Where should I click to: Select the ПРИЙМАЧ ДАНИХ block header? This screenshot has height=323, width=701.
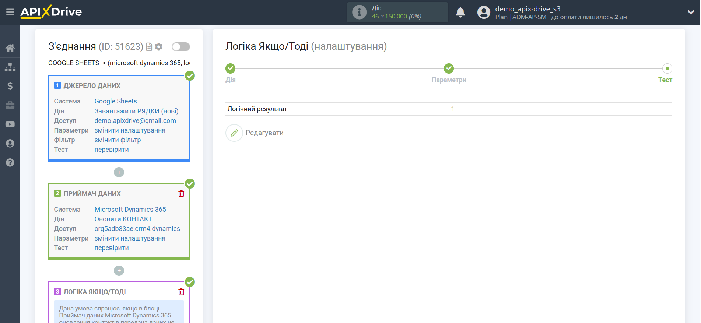(92, 194)
